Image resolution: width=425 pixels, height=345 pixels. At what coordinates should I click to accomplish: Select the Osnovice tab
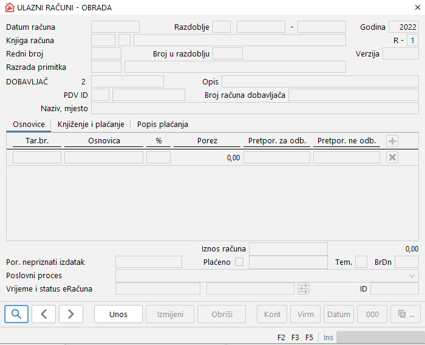click(x=29, y=124)
